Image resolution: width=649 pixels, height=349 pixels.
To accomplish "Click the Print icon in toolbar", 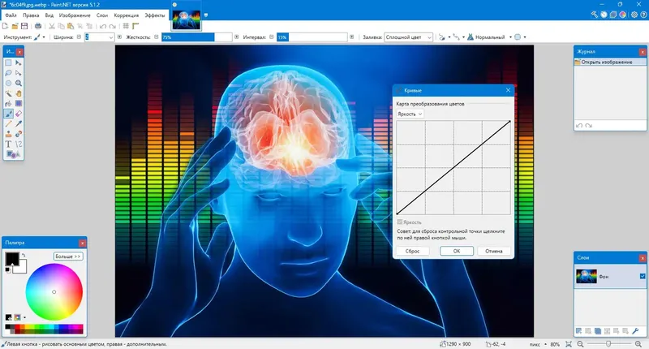I will pos(38,26).
